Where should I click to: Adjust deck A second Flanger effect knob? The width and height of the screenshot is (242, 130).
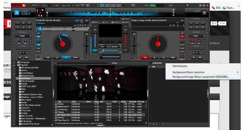point(25,41)
